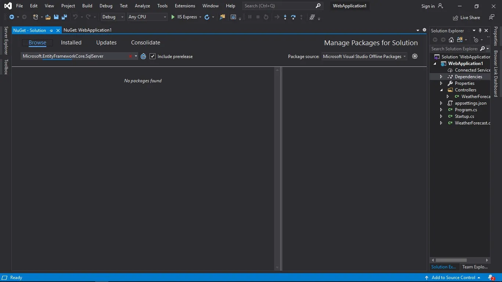Open the Any CPU platform dropdown
502x282 pixels.
[x=147, y=17]
